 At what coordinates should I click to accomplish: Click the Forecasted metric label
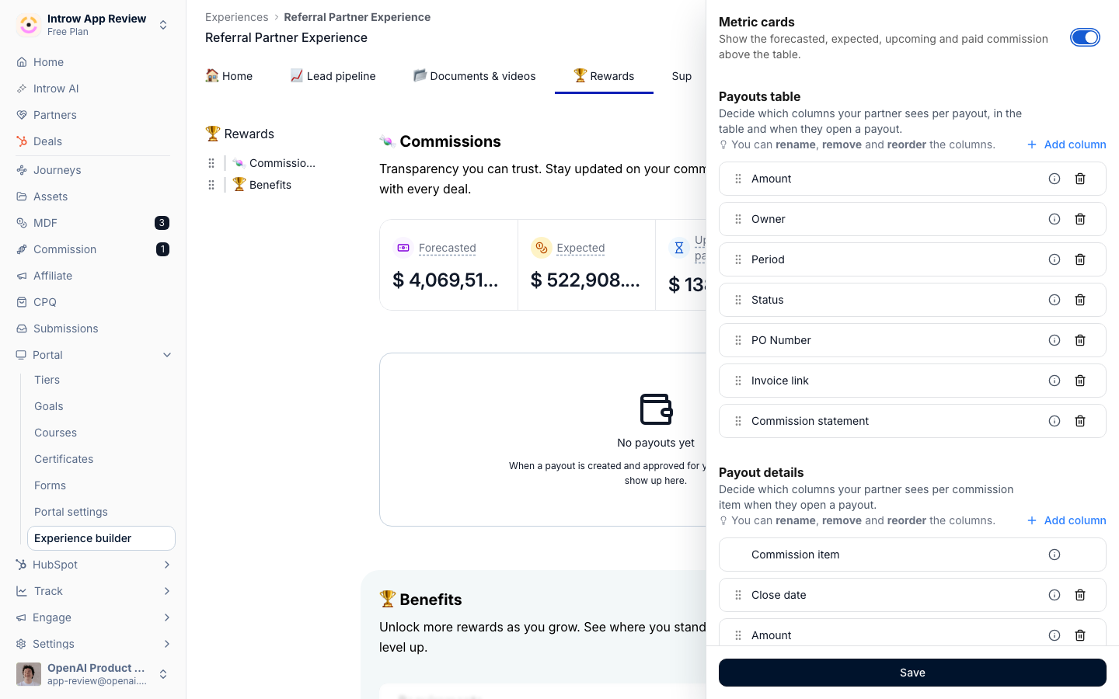point(448,248)
